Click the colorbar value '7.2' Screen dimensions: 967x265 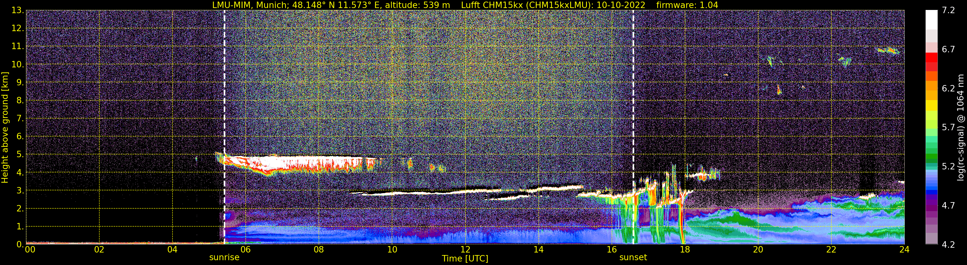pyautogui.click(x=948, y=11)
